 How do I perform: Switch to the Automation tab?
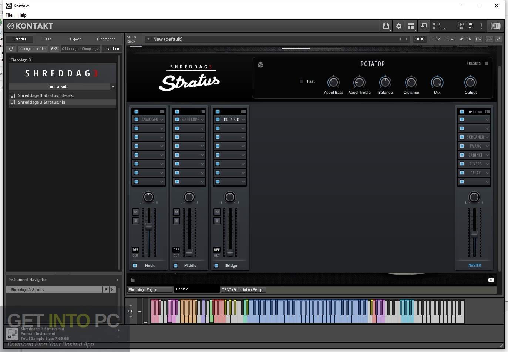tap(106, 39)
